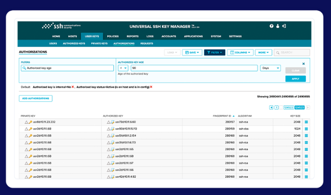331x195 pixels.
Task: Open the Columns dropdown
Action: pyautogui.click(x=240, y=52)
